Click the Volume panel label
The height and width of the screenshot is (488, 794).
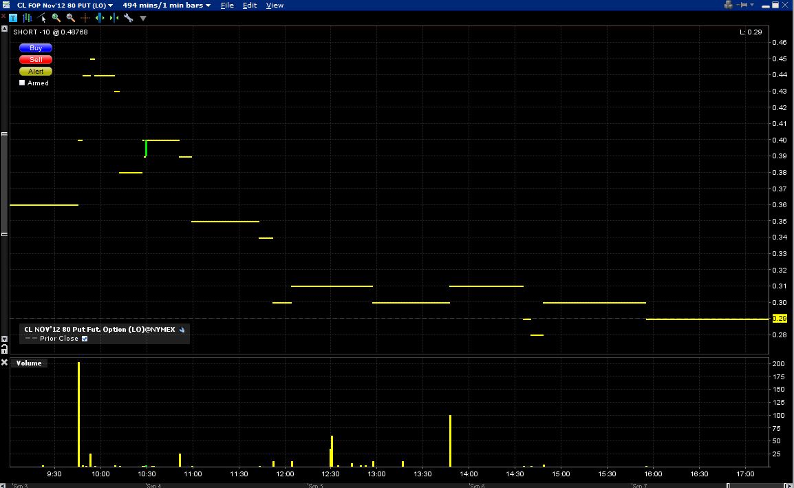(29, 363)
